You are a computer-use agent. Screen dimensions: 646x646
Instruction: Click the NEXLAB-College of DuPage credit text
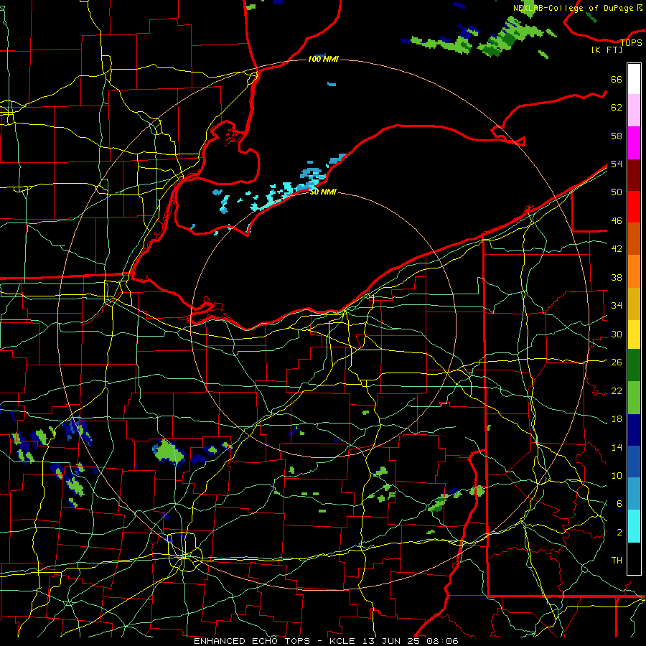(577, 8)
